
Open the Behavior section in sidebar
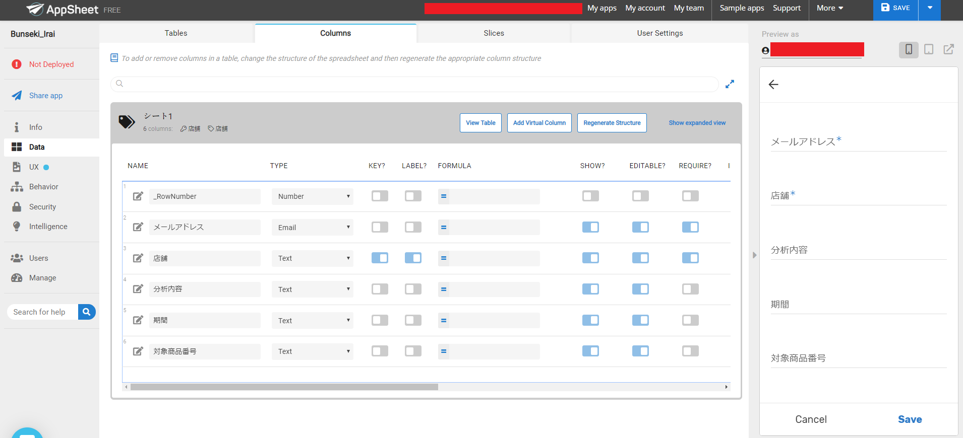click(x=43, y=187)
